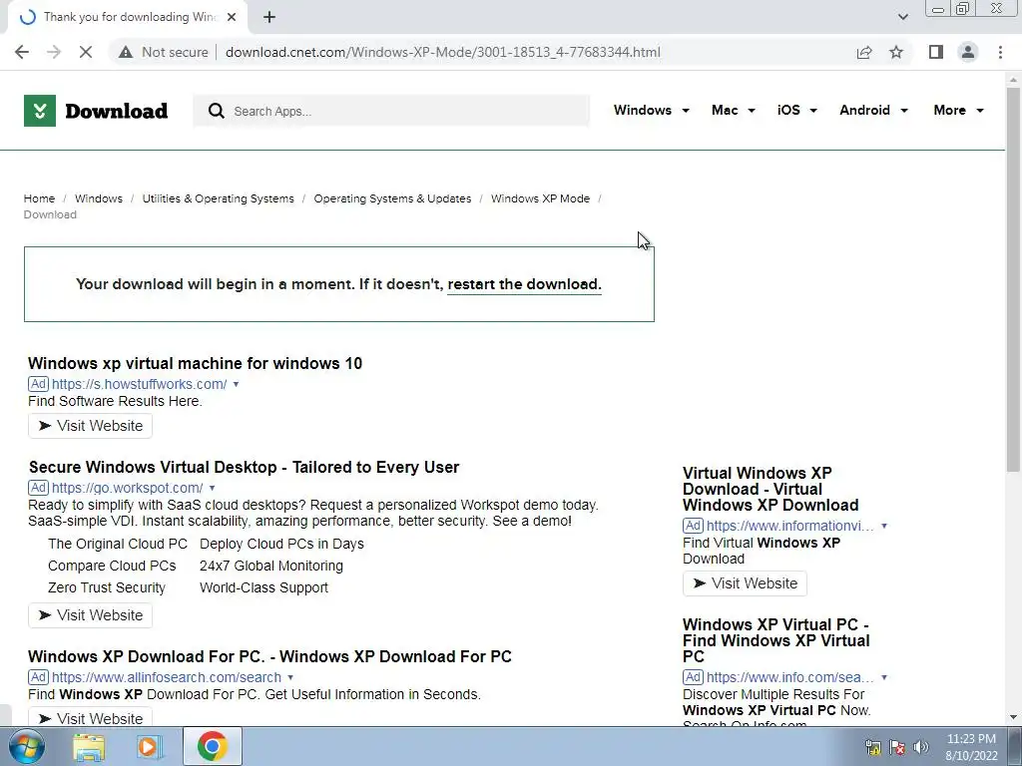Click the green Download logo icon
Screen dimensions: 1022x766
tap(40, 111)
